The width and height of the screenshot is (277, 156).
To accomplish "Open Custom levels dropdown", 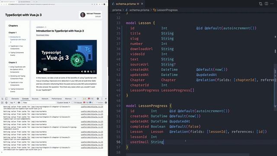I will [x=64, y=103].
